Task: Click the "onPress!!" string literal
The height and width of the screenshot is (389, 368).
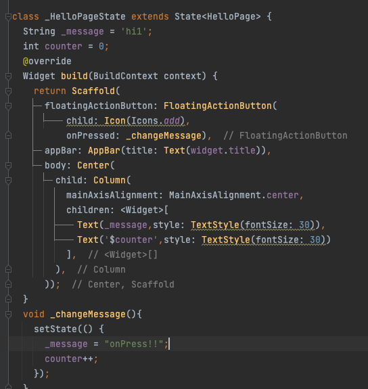Action: (x=134, y=344)
